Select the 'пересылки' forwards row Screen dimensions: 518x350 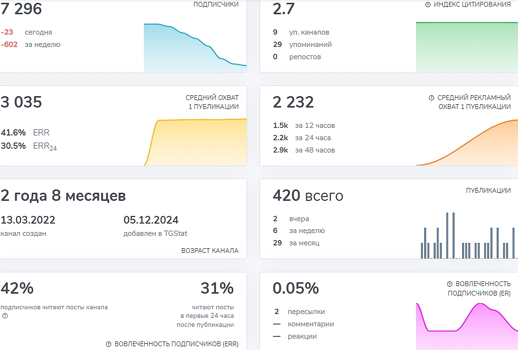[x=306, y=312]
